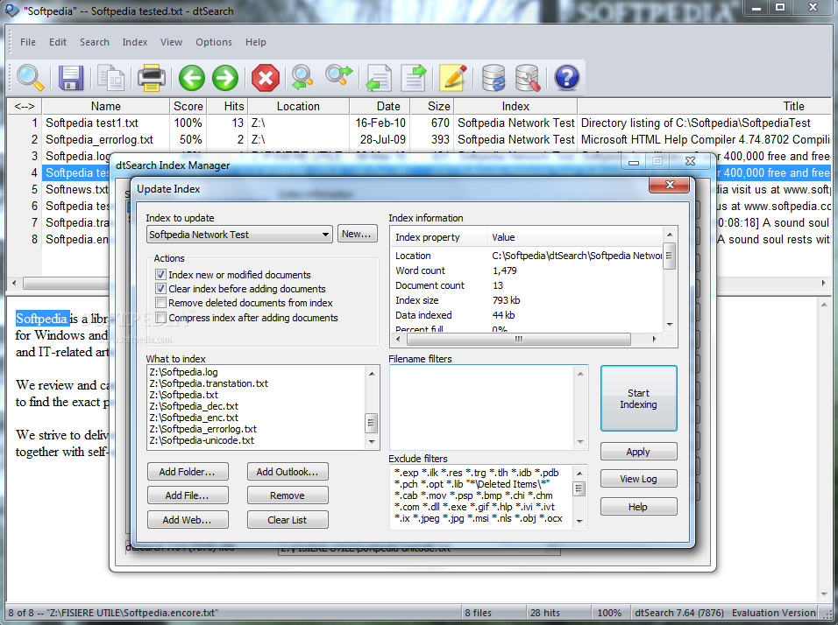This screenshot has width=838, height=625.
Task: Select Z:\Softpedia.log in What to index
Action: tap(184, 372)
